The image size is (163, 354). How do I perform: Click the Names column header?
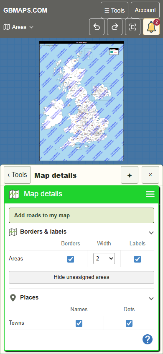pos(79,309)
